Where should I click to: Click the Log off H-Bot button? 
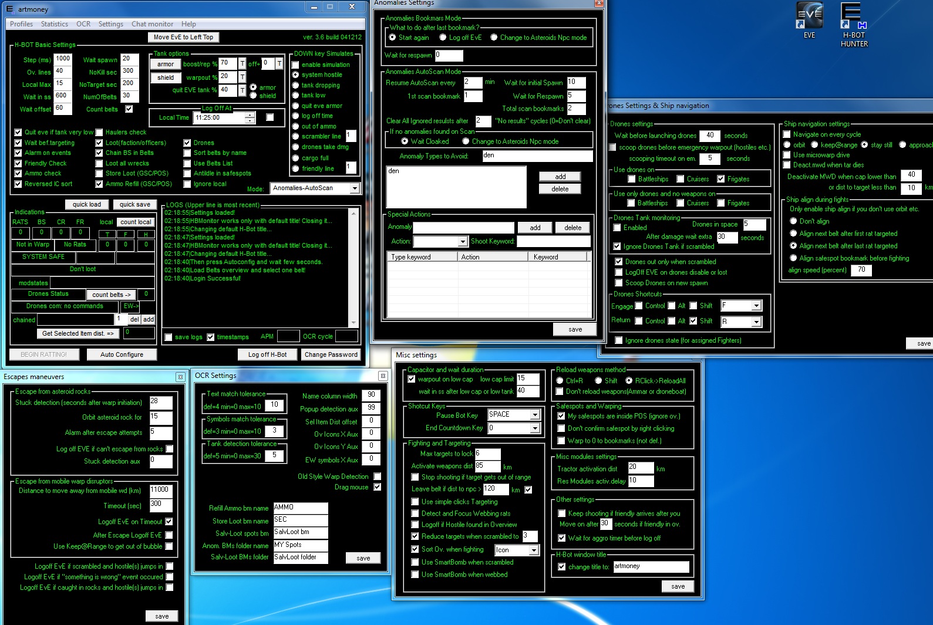(x=267, y=354)
